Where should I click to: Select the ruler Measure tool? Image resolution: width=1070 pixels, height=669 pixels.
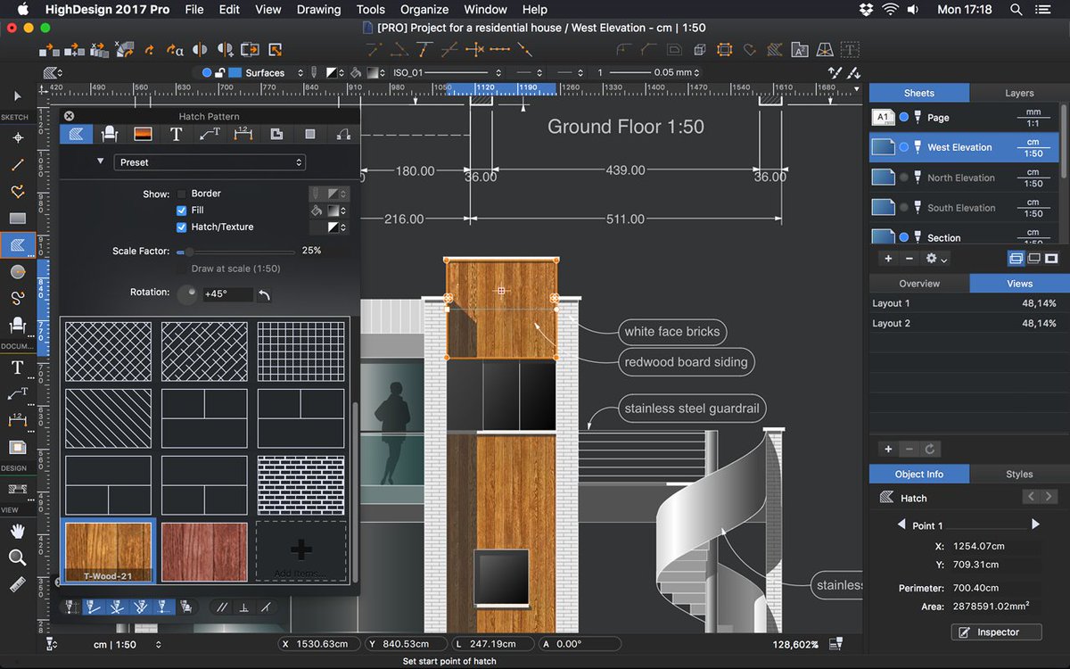[x=17, y=584]
